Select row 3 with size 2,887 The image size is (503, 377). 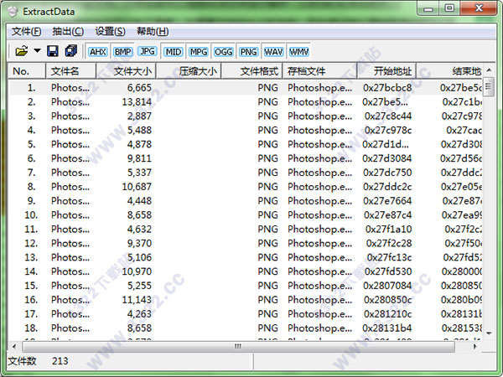click(246, 116)
